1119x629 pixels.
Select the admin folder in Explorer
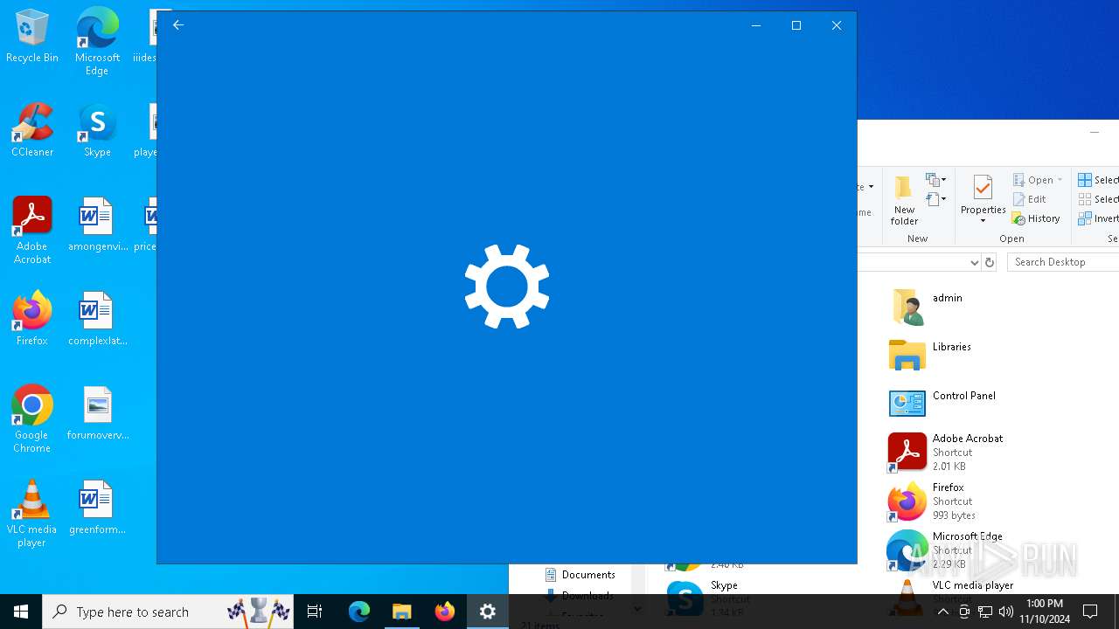point(927,307)
